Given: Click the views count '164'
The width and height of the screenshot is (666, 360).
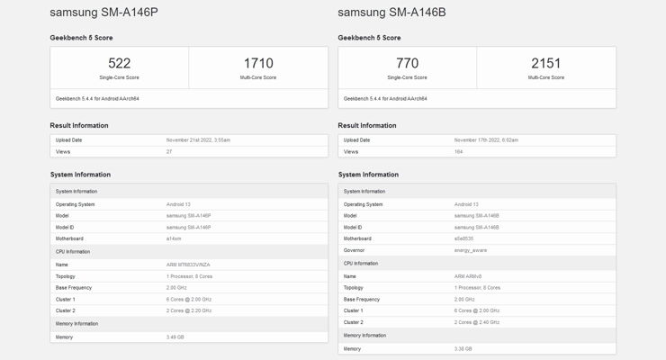Looking at the screenshot, I should coord(458,151).
